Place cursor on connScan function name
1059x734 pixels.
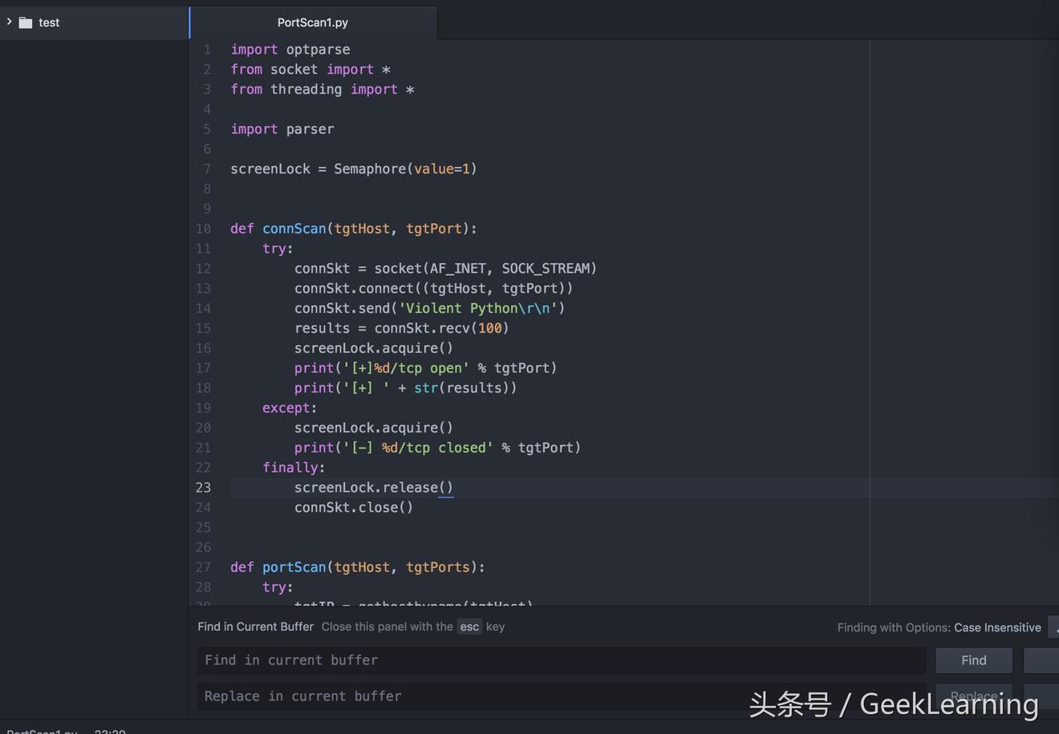pyautogui.click(x=294, y=229)
